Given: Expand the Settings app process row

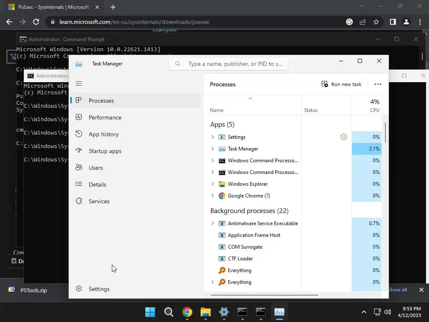Looking at the screenshot, I should tap(212, 137).
